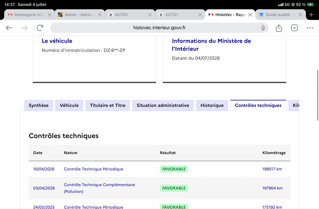Click the Kilométrage column header

[274, 153]
